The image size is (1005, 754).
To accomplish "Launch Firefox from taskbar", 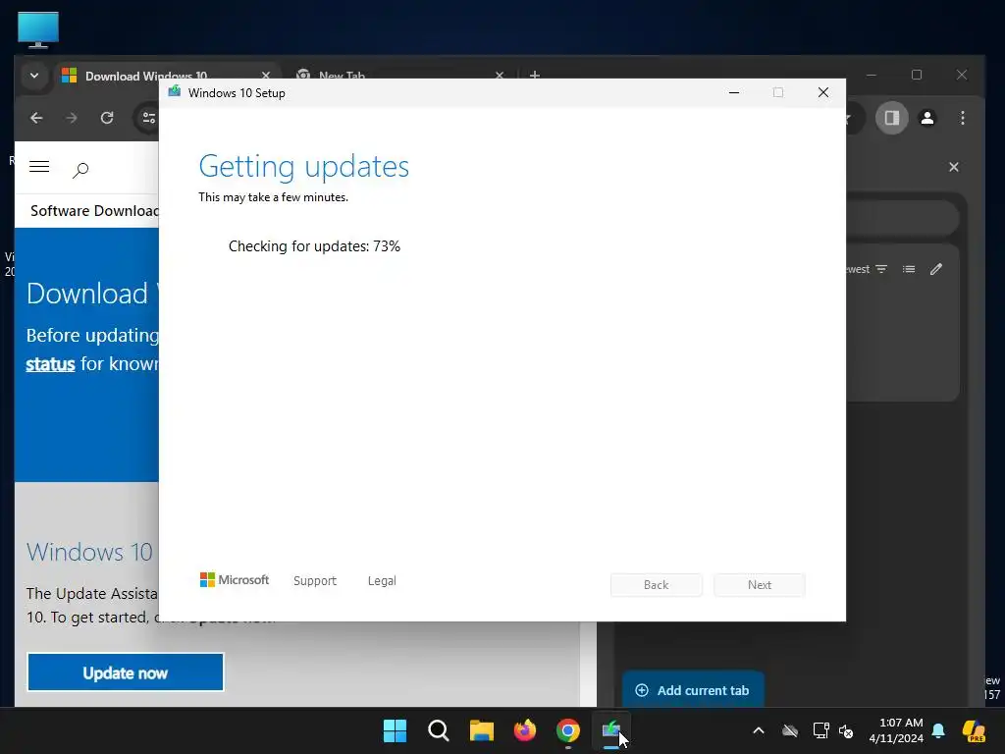I will click(x=525, y=730).
